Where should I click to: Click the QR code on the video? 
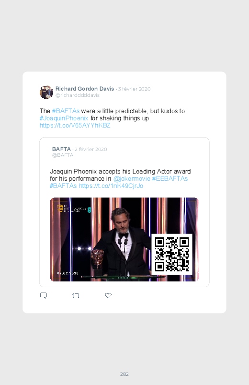[x=172, y=255]
